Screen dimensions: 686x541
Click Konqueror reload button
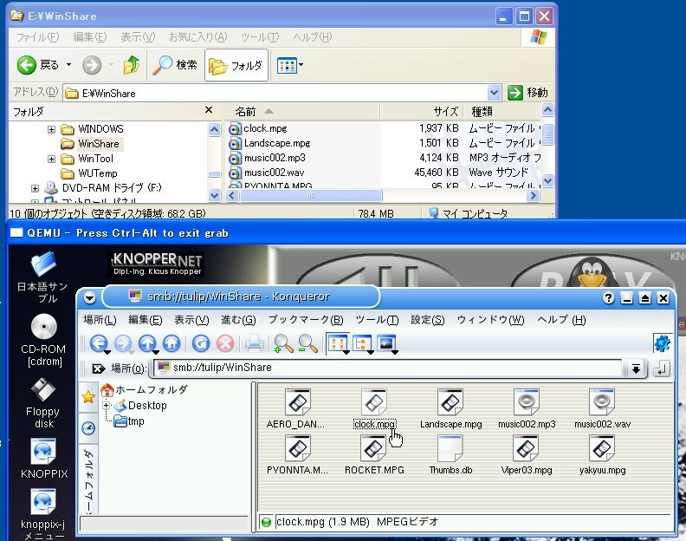[x=201, y=343]
